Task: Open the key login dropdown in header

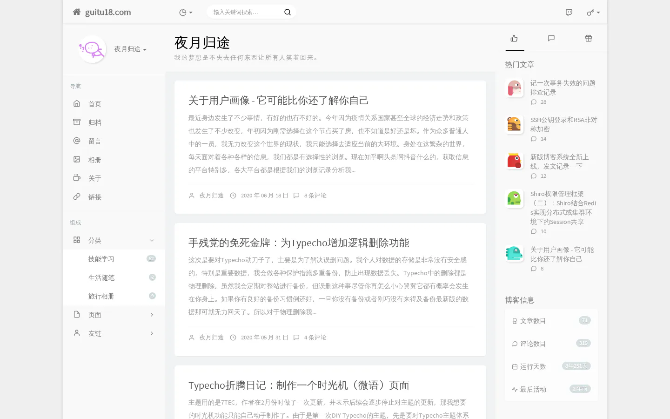Action: (593, 13)
